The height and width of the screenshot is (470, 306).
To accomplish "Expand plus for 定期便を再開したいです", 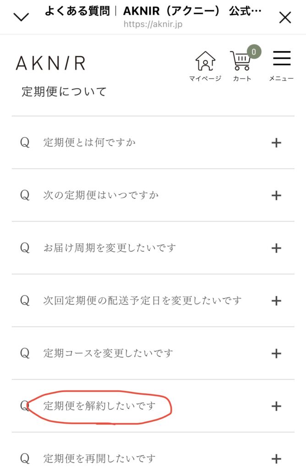I will click(276, 458).
